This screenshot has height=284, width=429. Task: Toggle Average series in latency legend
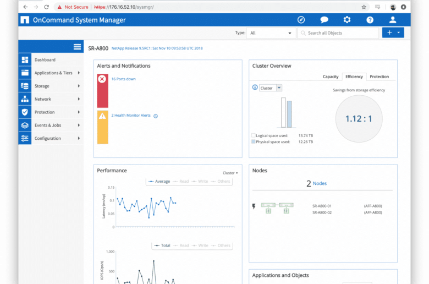click(x=159, y=181)
